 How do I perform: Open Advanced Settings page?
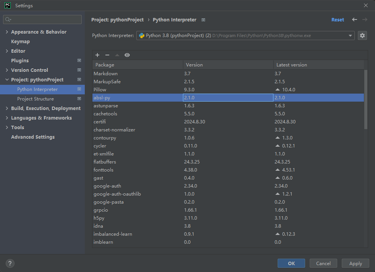(33, 137)
